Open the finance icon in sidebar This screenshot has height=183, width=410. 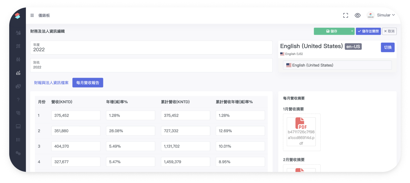(18, 73)
